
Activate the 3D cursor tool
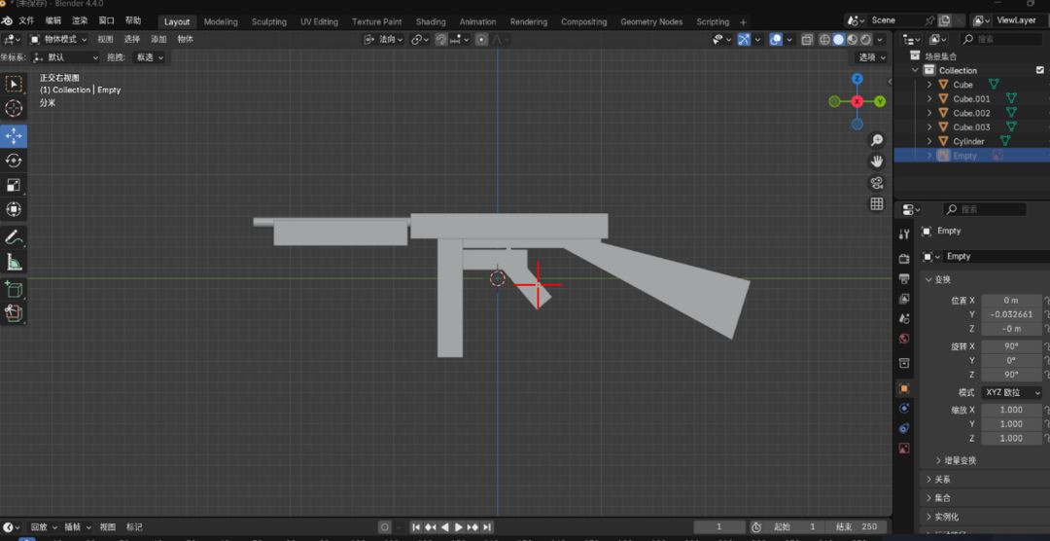14,109
